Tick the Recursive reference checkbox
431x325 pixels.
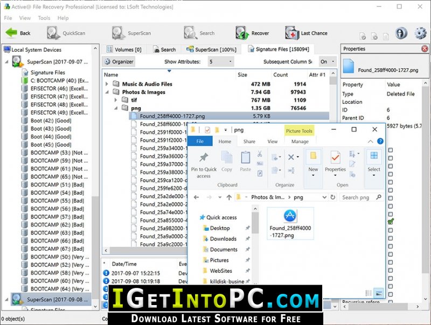click(390, 302)
